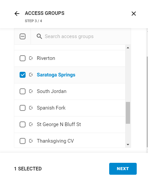Click the door icon beside Spanish Fork
Screen dimensions: 148x183
(x=31, y=108)
